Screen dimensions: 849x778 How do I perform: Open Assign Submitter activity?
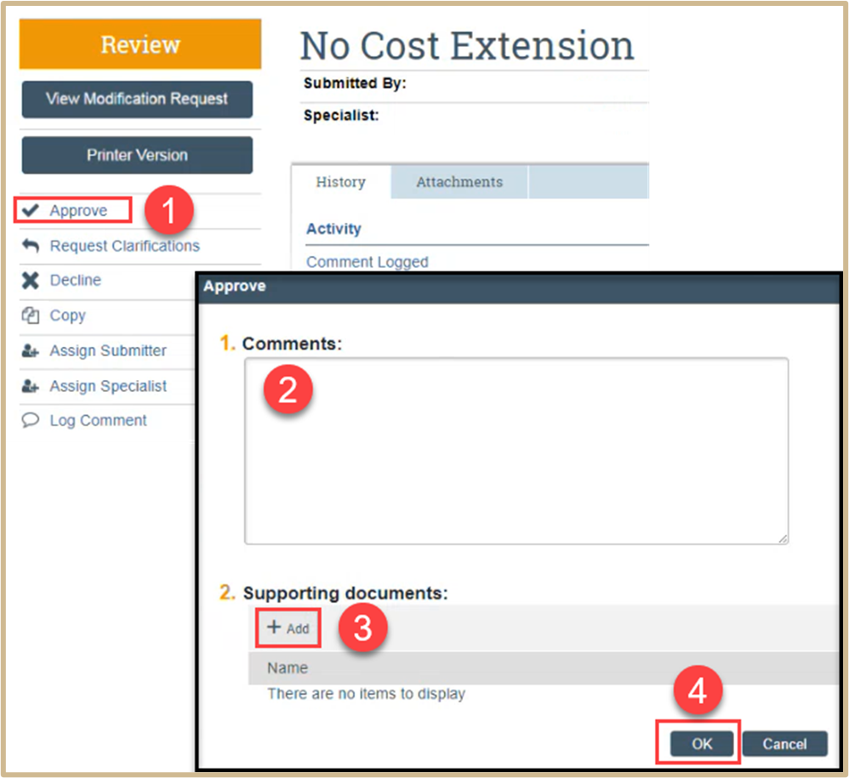(108, 350)
